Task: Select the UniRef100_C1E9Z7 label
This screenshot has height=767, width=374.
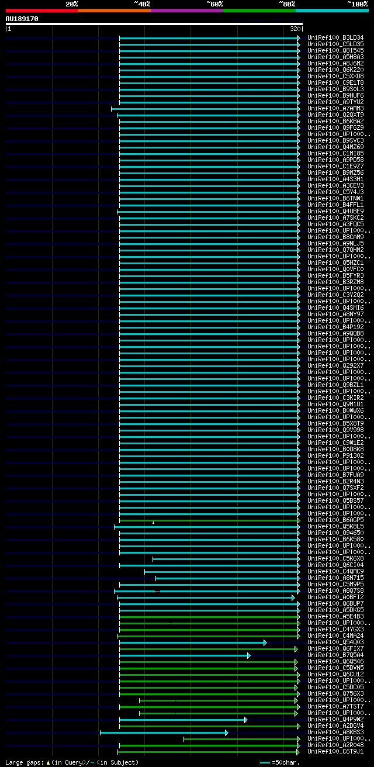Action: click(x=335, y=167)
